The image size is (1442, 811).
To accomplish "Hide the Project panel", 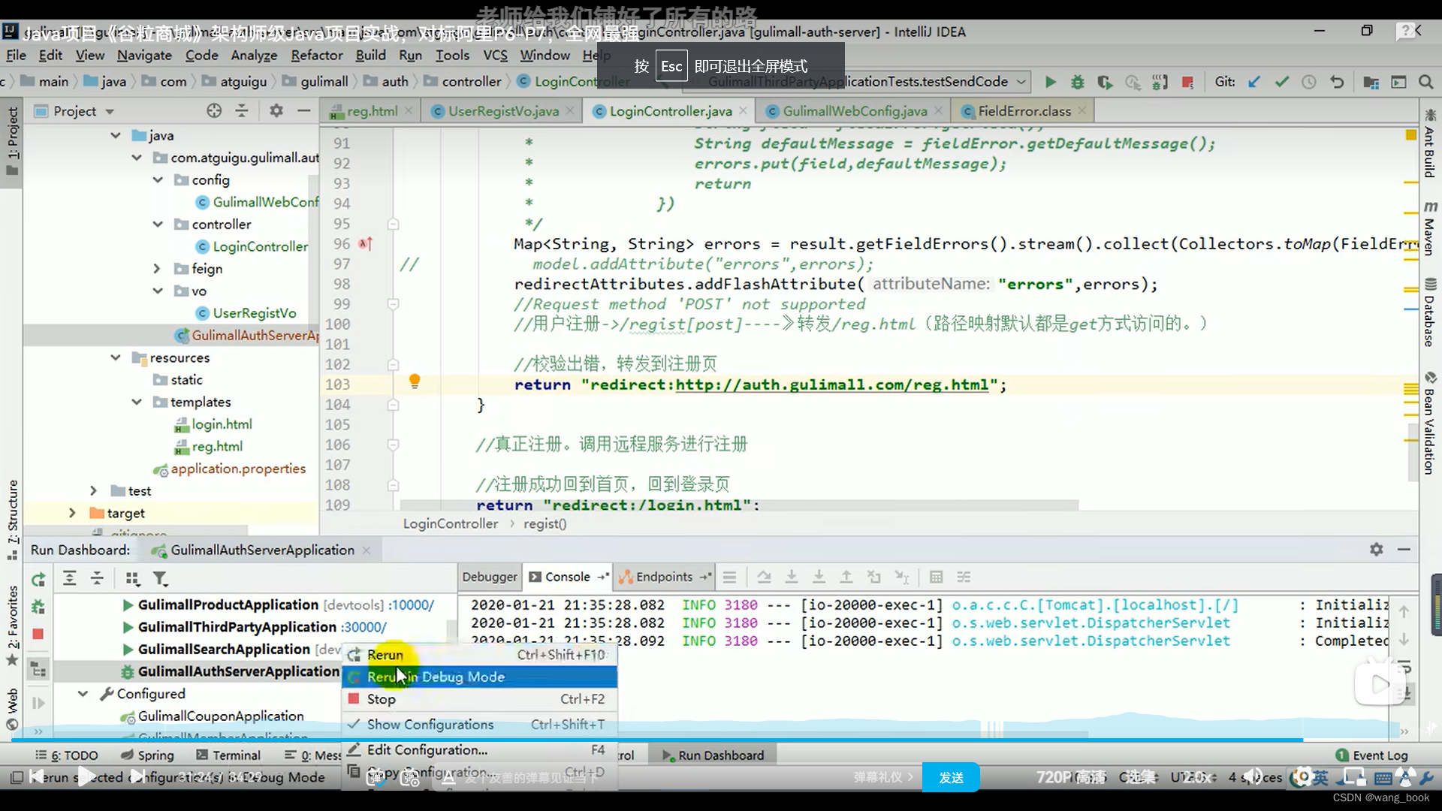I will 304,111.
